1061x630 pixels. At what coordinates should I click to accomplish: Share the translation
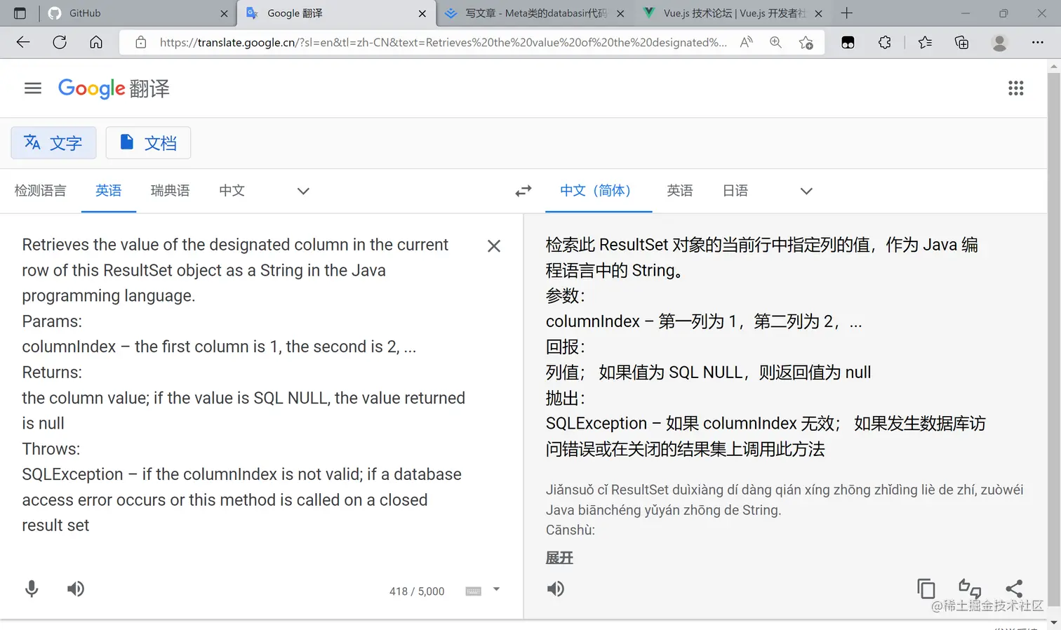pyautogui.click(x=1014, y=589)
